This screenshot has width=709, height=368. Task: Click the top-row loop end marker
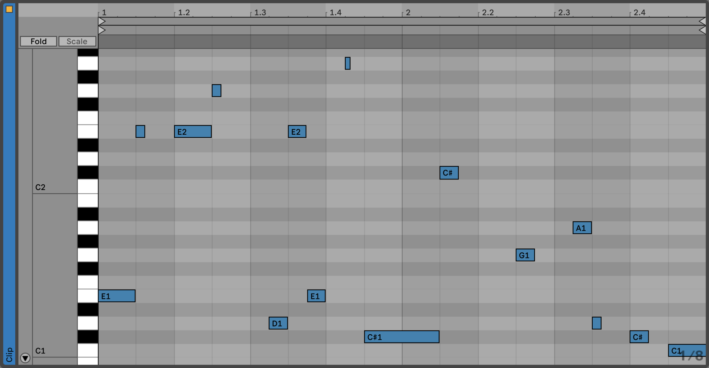coord(702,22)
